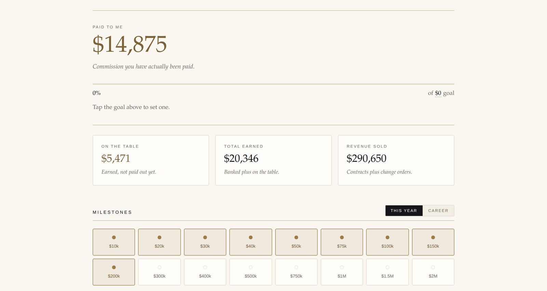Select the $500k milestone tile

point(251,272)
